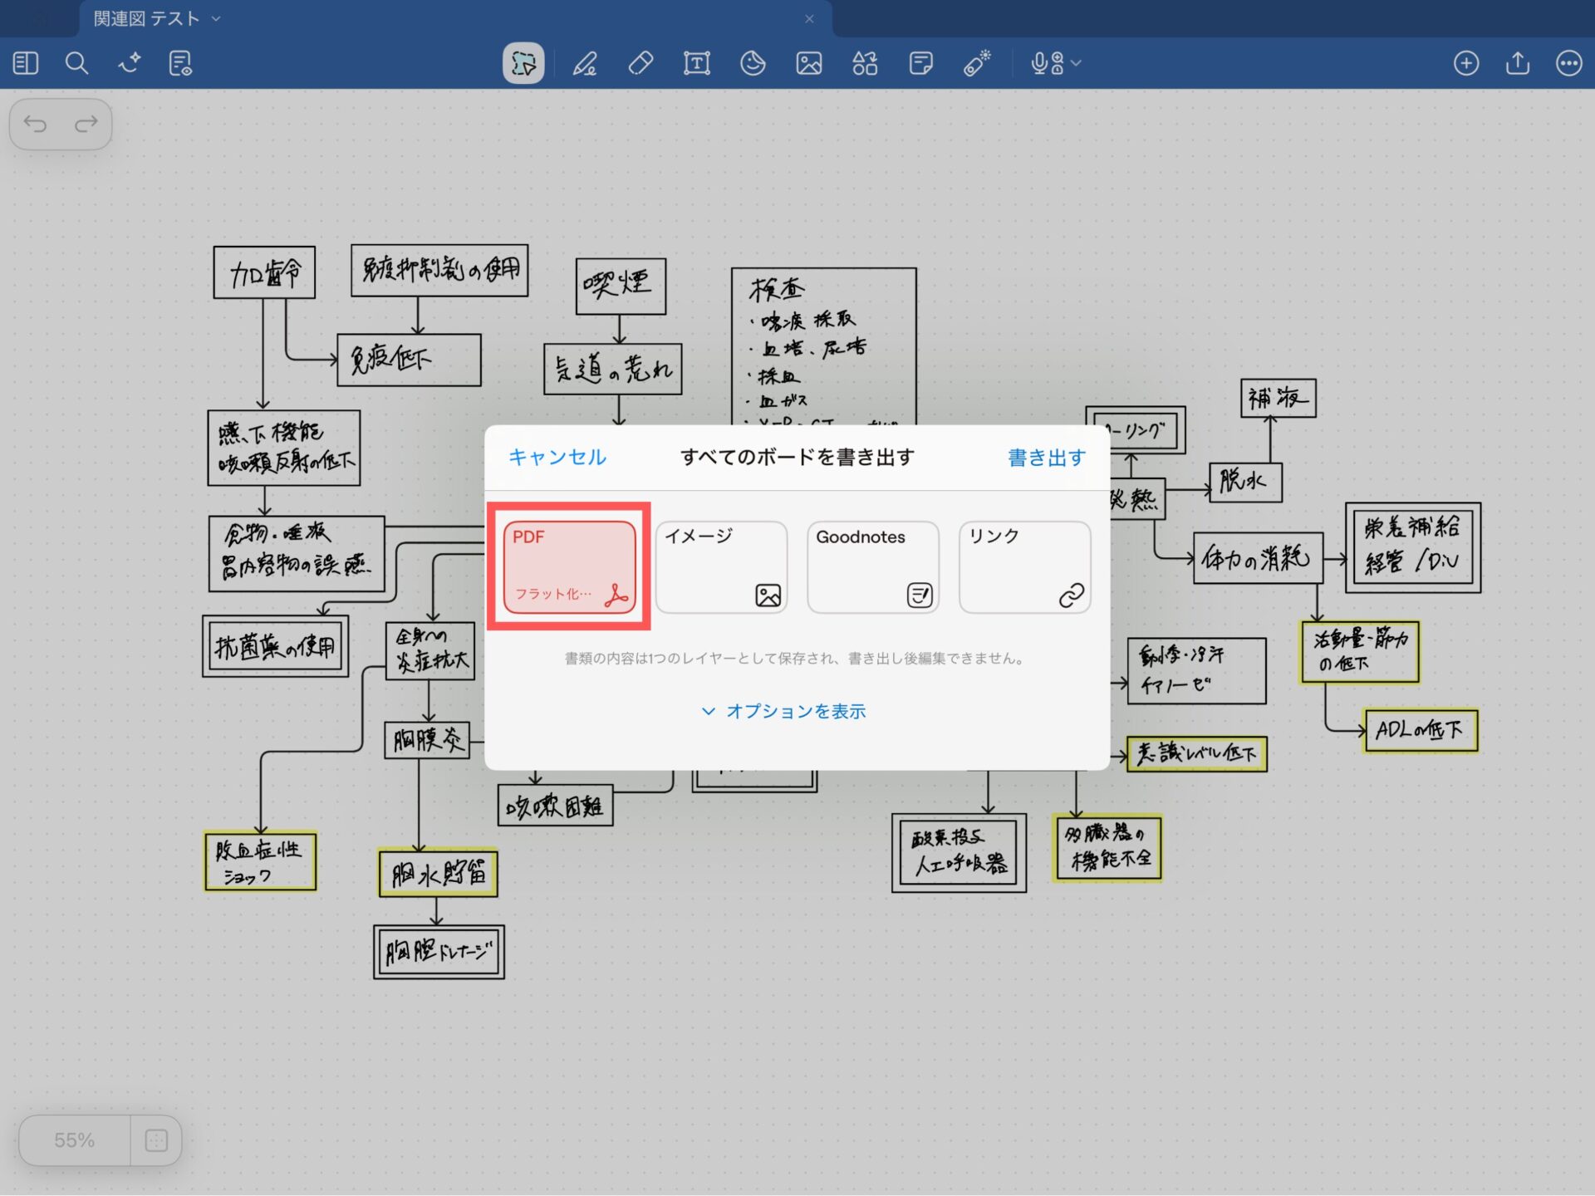
Task: Choose イメージ export format option
Action: coord(721,566)
